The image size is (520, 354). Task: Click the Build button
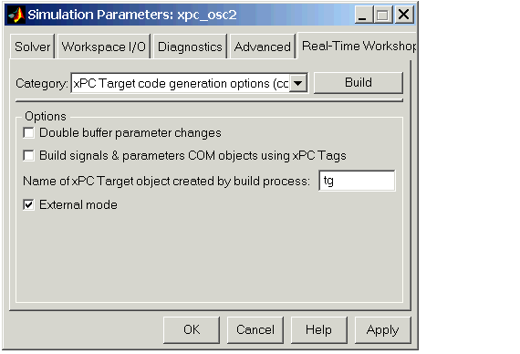[359, 83]
